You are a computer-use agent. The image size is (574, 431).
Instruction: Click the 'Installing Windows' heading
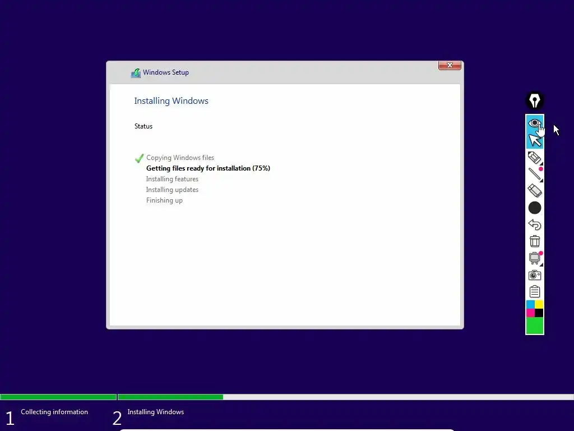171,101
